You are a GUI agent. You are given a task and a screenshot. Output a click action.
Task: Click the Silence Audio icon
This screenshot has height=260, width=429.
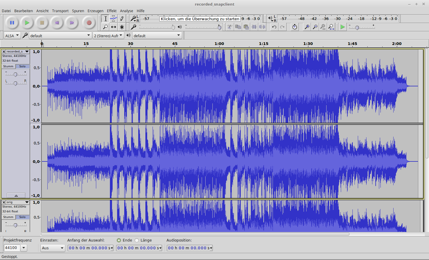click(x=262, y=27)
